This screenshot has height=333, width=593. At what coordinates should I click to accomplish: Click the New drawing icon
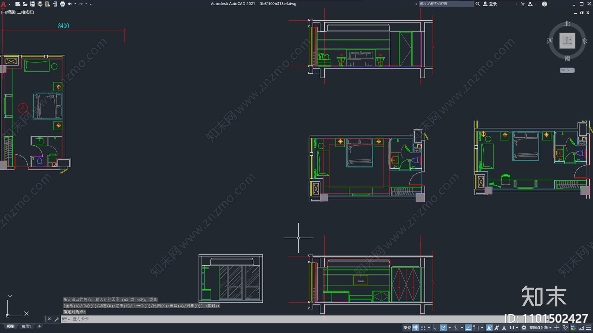pos(18,4)
